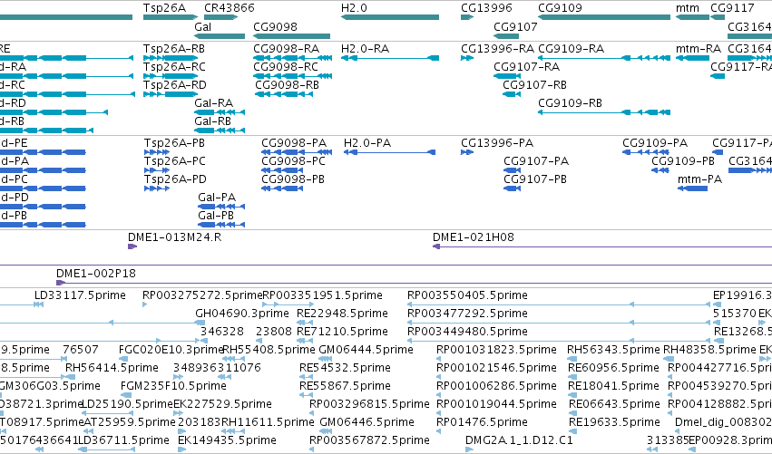Select transcript CG9107-RA
Viewport: 772px width, 454px height.
point(527,67)
